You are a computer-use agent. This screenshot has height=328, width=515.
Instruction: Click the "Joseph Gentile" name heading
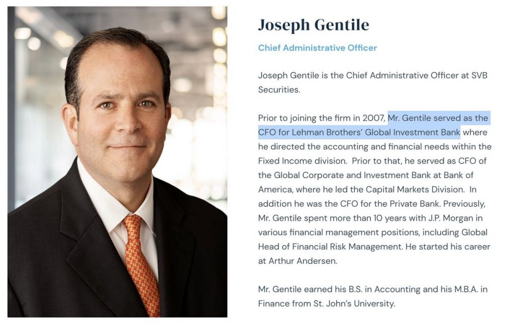[x=314, y=25]
